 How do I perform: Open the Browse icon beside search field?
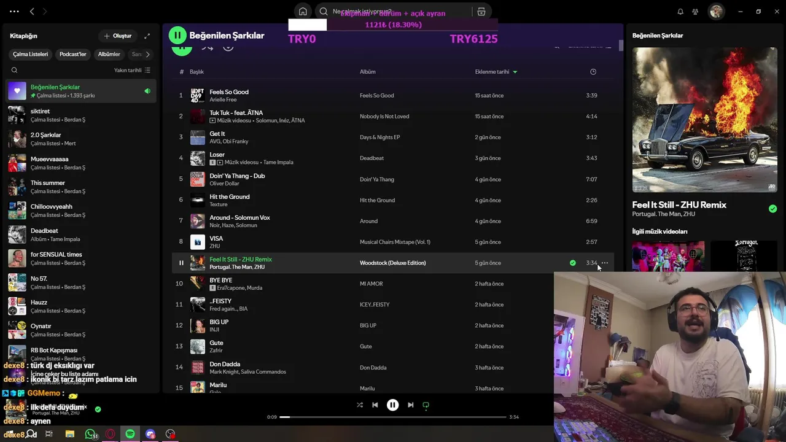pos(481,12)
